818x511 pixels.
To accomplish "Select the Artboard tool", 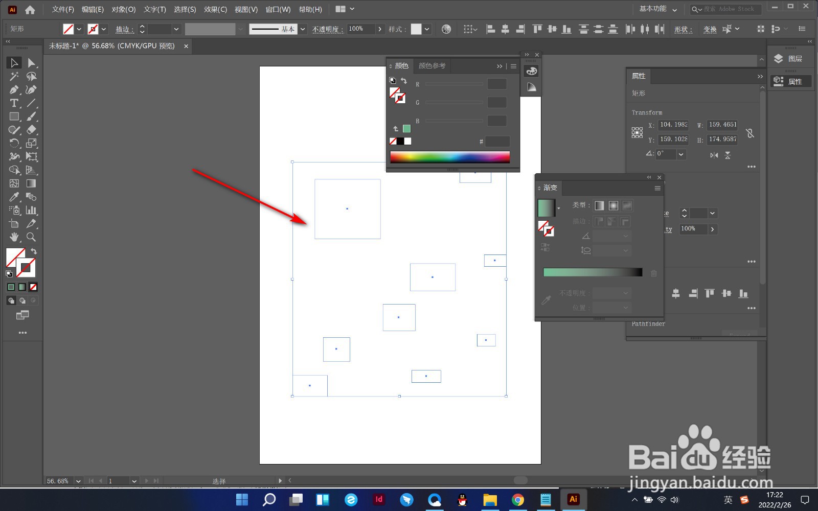I will (14, 223).
